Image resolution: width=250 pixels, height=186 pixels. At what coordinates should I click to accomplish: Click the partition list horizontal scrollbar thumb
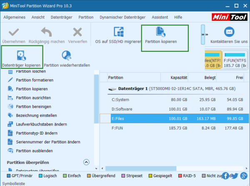click(141, 168)
